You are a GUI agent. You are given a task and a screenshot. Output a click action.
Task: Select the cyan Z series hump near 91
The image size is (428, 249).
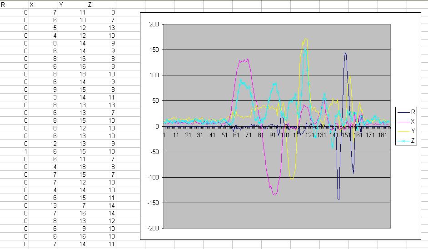[274, 84]
